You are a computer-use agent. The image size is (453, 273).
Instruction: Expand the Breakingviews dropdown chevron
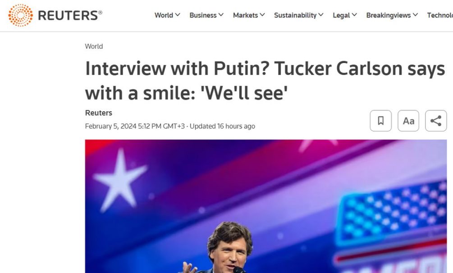click(415, 15)
